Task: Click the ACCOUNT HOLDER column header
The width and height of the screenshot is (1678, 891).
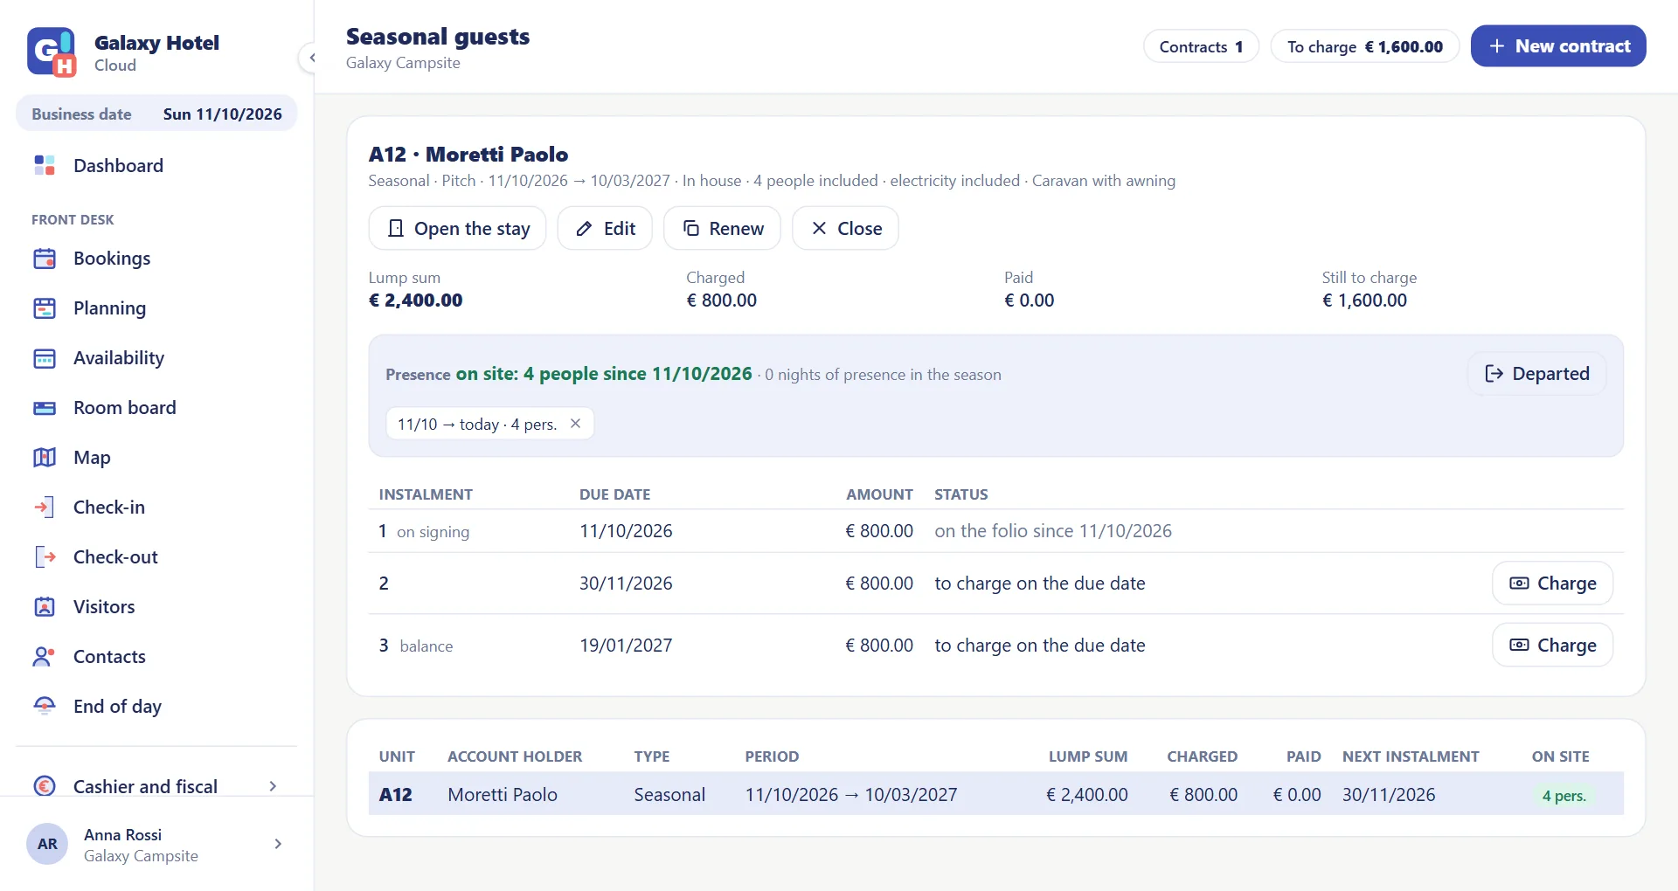Action: [x=515, y=756]
